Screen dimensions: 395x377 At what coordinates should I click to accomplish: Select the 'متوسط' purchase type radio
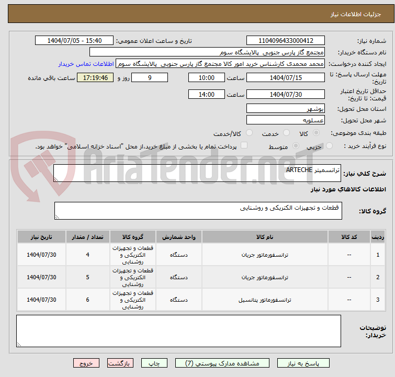296,146
